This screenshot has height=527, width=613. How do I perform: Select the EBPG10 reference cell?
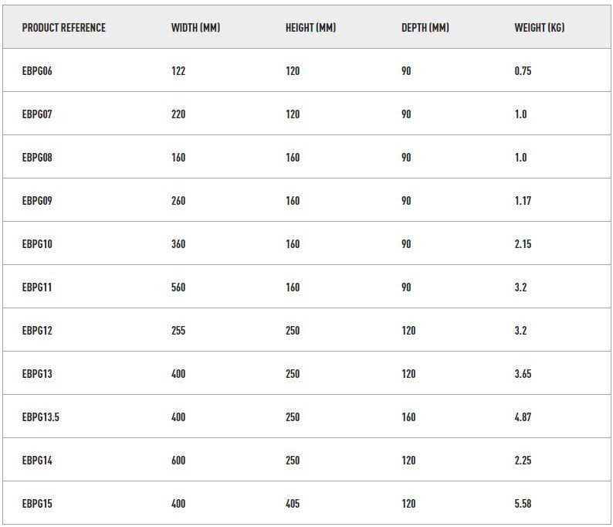(37, 244)
